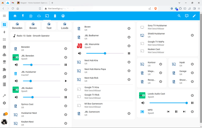
Task: Open the Logbook list sidebar icon
Action: tap(4, 39)
